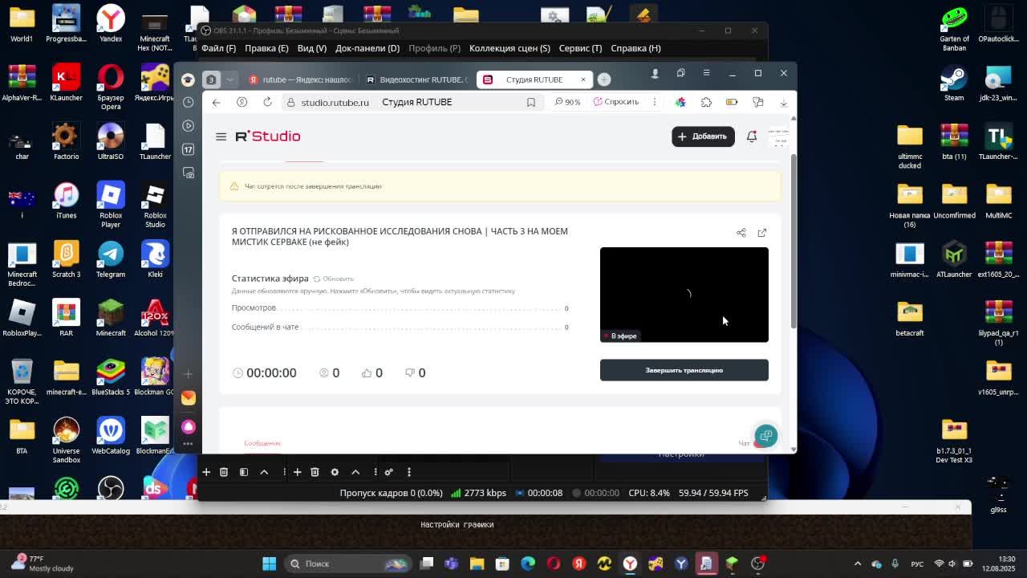Open source properties gear in OBS
This screenshot has width=1027, height=578.
(x=335, y=472)
